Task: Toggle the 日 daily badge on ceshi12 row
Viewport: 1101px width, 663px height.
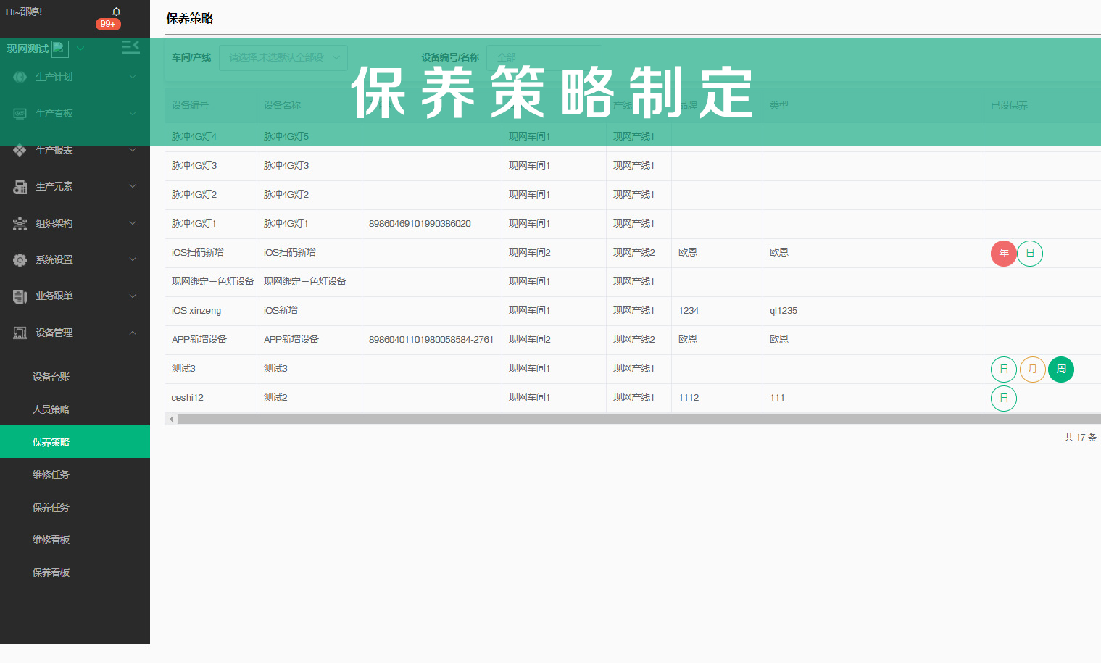Action: (1003, 398)
